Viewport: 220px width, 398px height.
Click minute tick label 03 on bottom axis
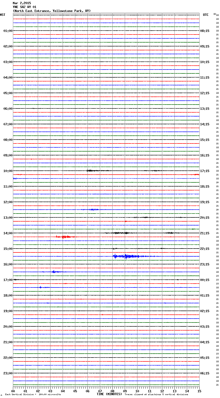point(50,391)
